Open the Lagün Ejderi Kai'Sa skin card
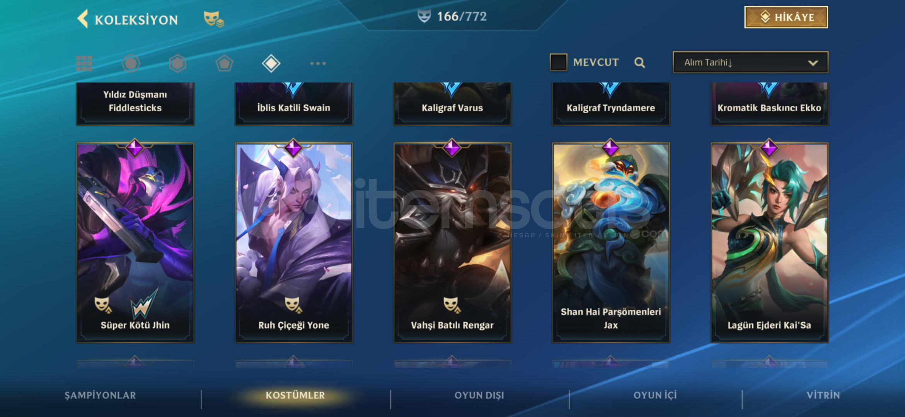This screenshot has width=905, height=417. pyautogui.click(x=769, y=242)
